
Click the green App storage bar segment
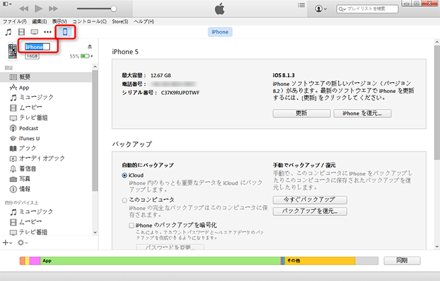[x=161, y=261]
